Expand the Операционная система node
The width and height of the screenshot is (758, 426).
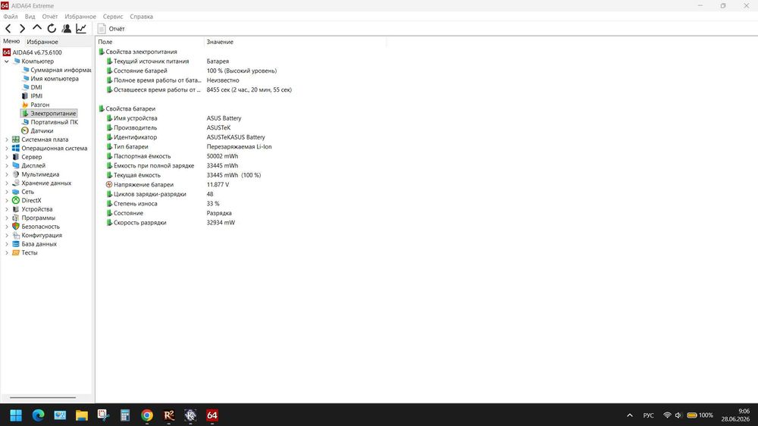click(x=6, y=149)
